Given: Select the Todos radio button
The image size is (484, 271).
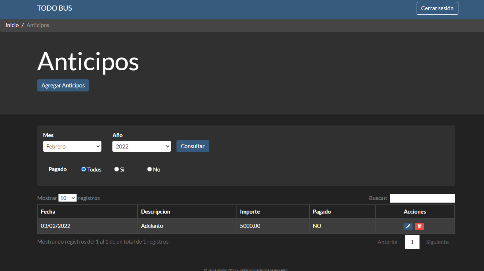Looking at the screenshot, I should [83, 169].
